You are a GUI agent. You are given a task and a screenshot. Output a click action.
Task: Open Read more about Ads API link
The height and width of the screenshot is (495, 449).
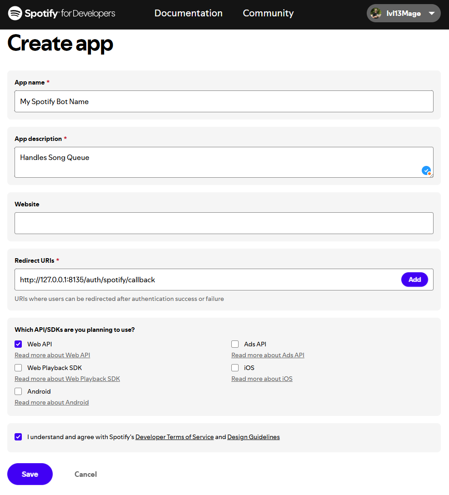click(x=268, y=355)
